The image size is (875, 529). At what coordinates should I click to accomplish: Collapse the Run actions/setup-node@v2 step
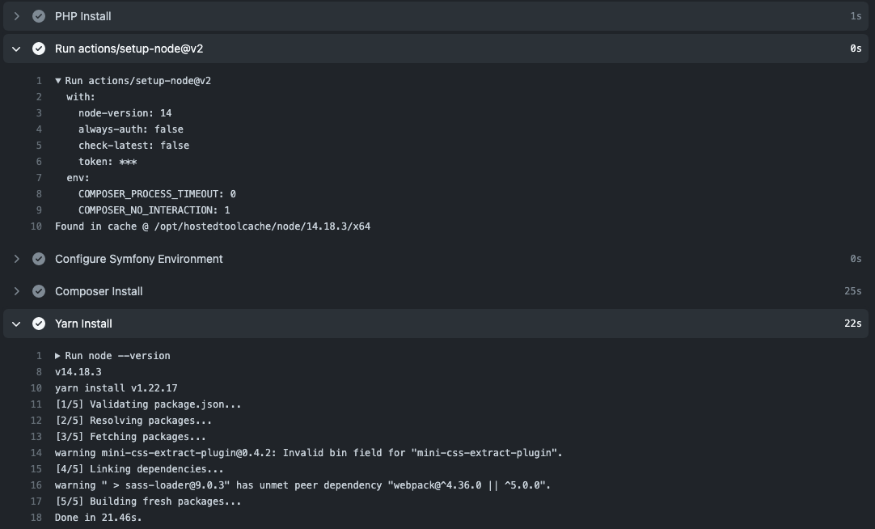16,49
